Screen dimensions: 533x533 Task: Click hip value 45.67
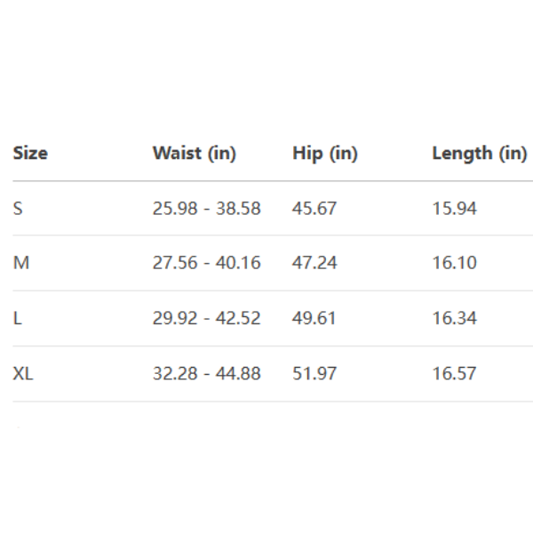pyautogui.click(x=314, y=209)
